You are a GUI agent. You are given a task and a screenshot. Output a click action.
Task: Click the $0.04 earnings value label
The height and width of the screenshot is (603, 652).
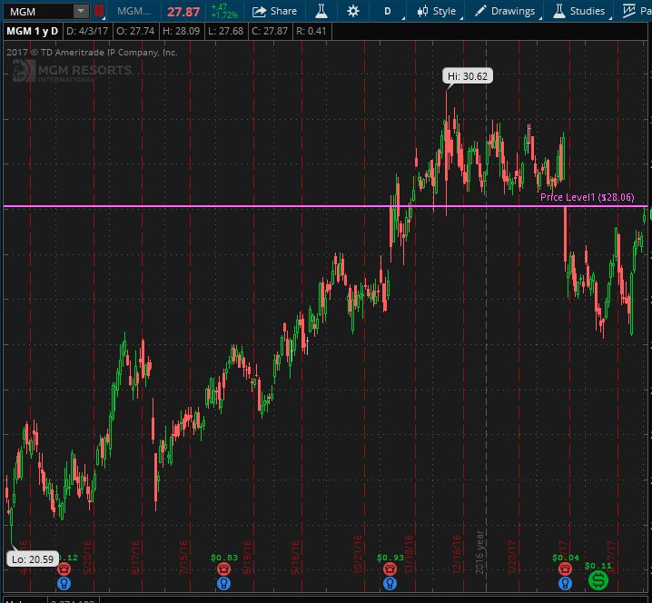pos(565,558)
